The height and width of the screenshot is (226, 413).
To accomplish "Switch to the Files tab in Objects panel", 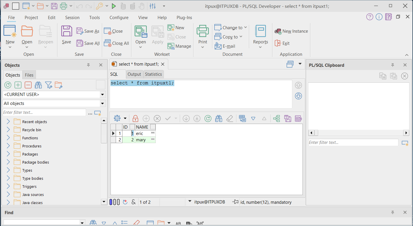I will pos(29,75).
